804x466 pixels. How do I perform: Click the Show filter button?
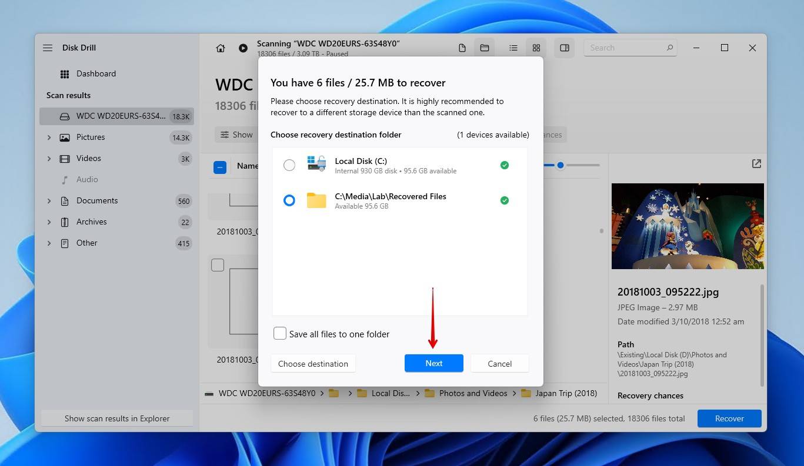pos(236,135)
